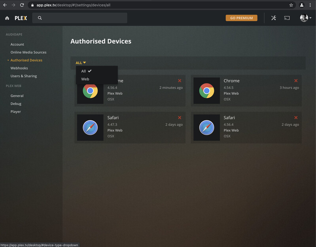The width and height of the screenshot is (316, 247).
Task: Open Users & Sharing settings
Action: point(24,76)
